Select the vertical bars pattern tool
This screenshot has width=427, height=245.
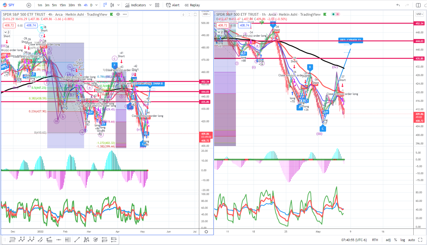(68, 240)
